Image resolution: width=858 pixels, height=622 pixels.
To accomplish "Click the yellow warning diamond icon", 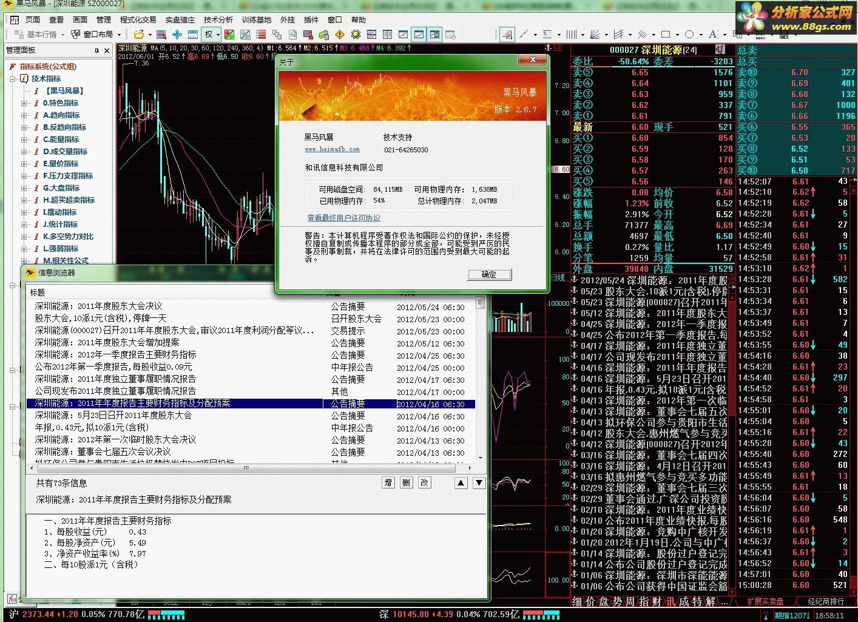I will click(x=340, y=35).
